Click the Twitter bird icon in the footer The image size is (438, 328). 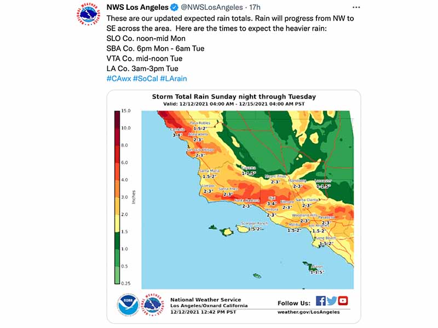[332, 301]
